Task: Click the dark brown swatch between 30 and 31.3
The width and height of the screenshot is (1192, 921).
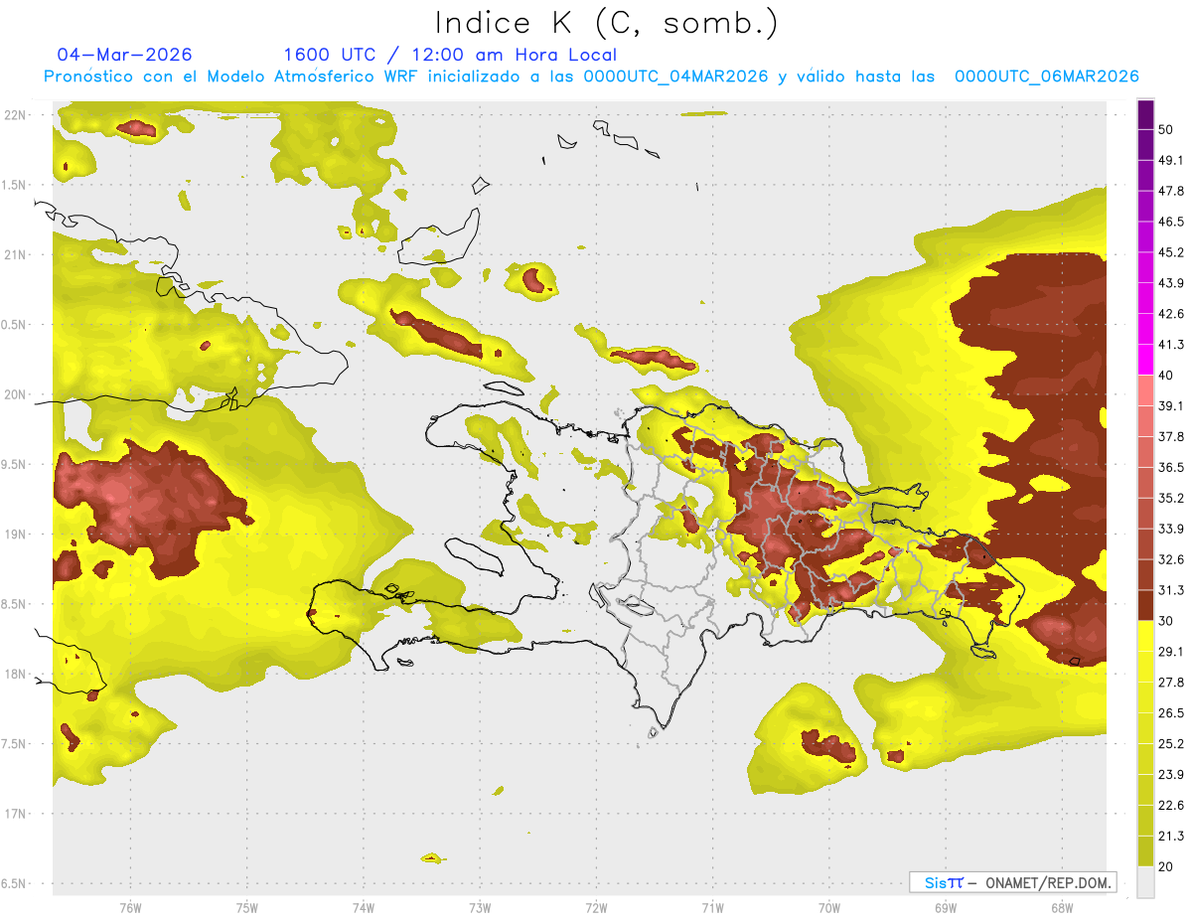Action: tap(1145, 605)
